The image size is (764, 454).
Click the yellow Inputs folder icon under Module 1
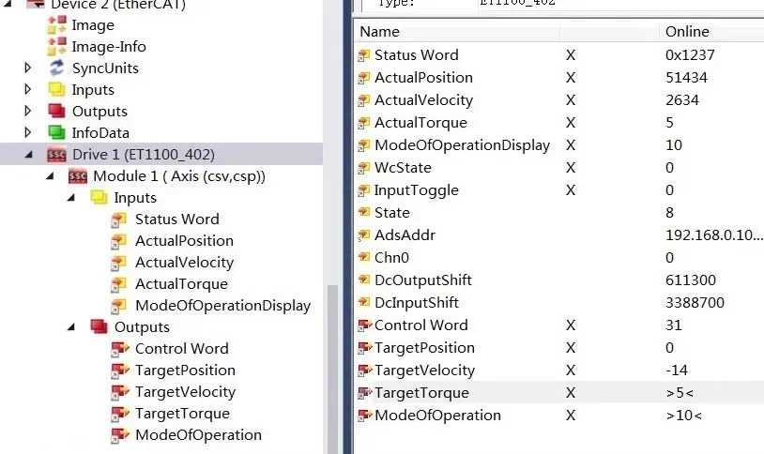(99, 197)
